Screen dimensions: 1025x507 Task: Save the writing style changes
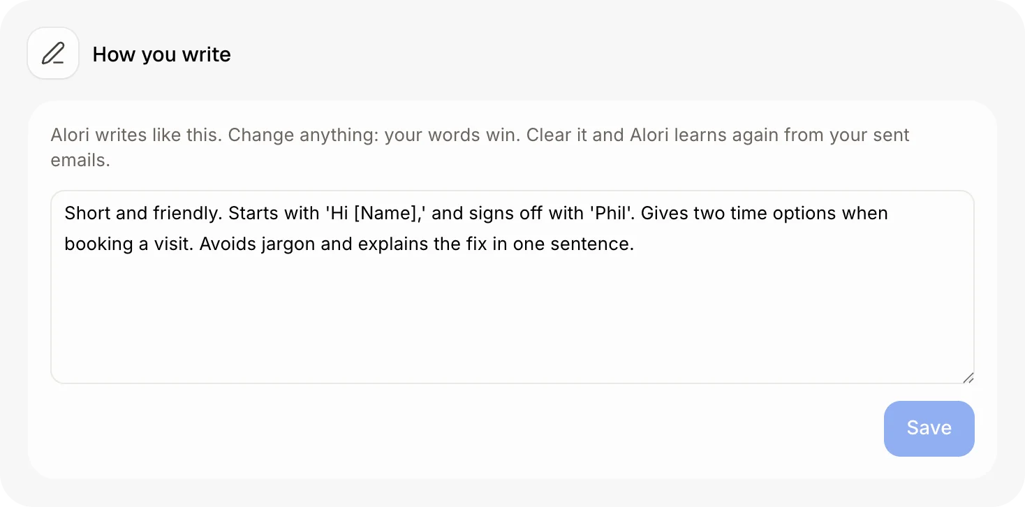tap(929, 428)
